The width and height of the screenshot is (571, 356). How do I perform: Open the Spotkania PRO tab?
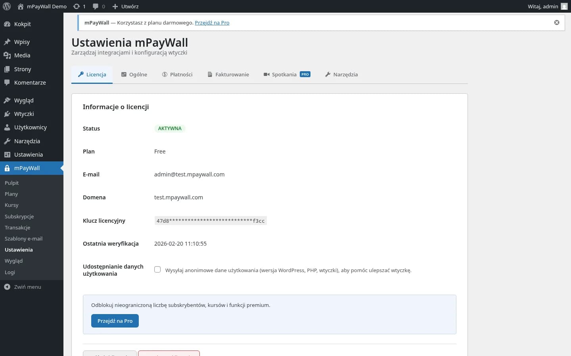(287, 74)
